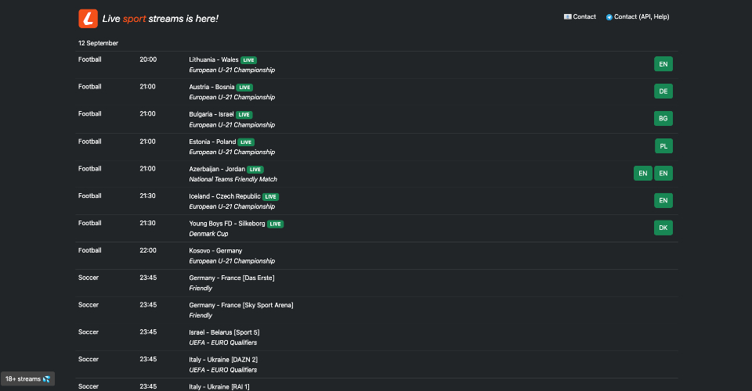Open first EN stream for Azerbaijan - Jordan
Viewport: 752px width, 391px height.
pyautogui.click(x=642, y=174)
